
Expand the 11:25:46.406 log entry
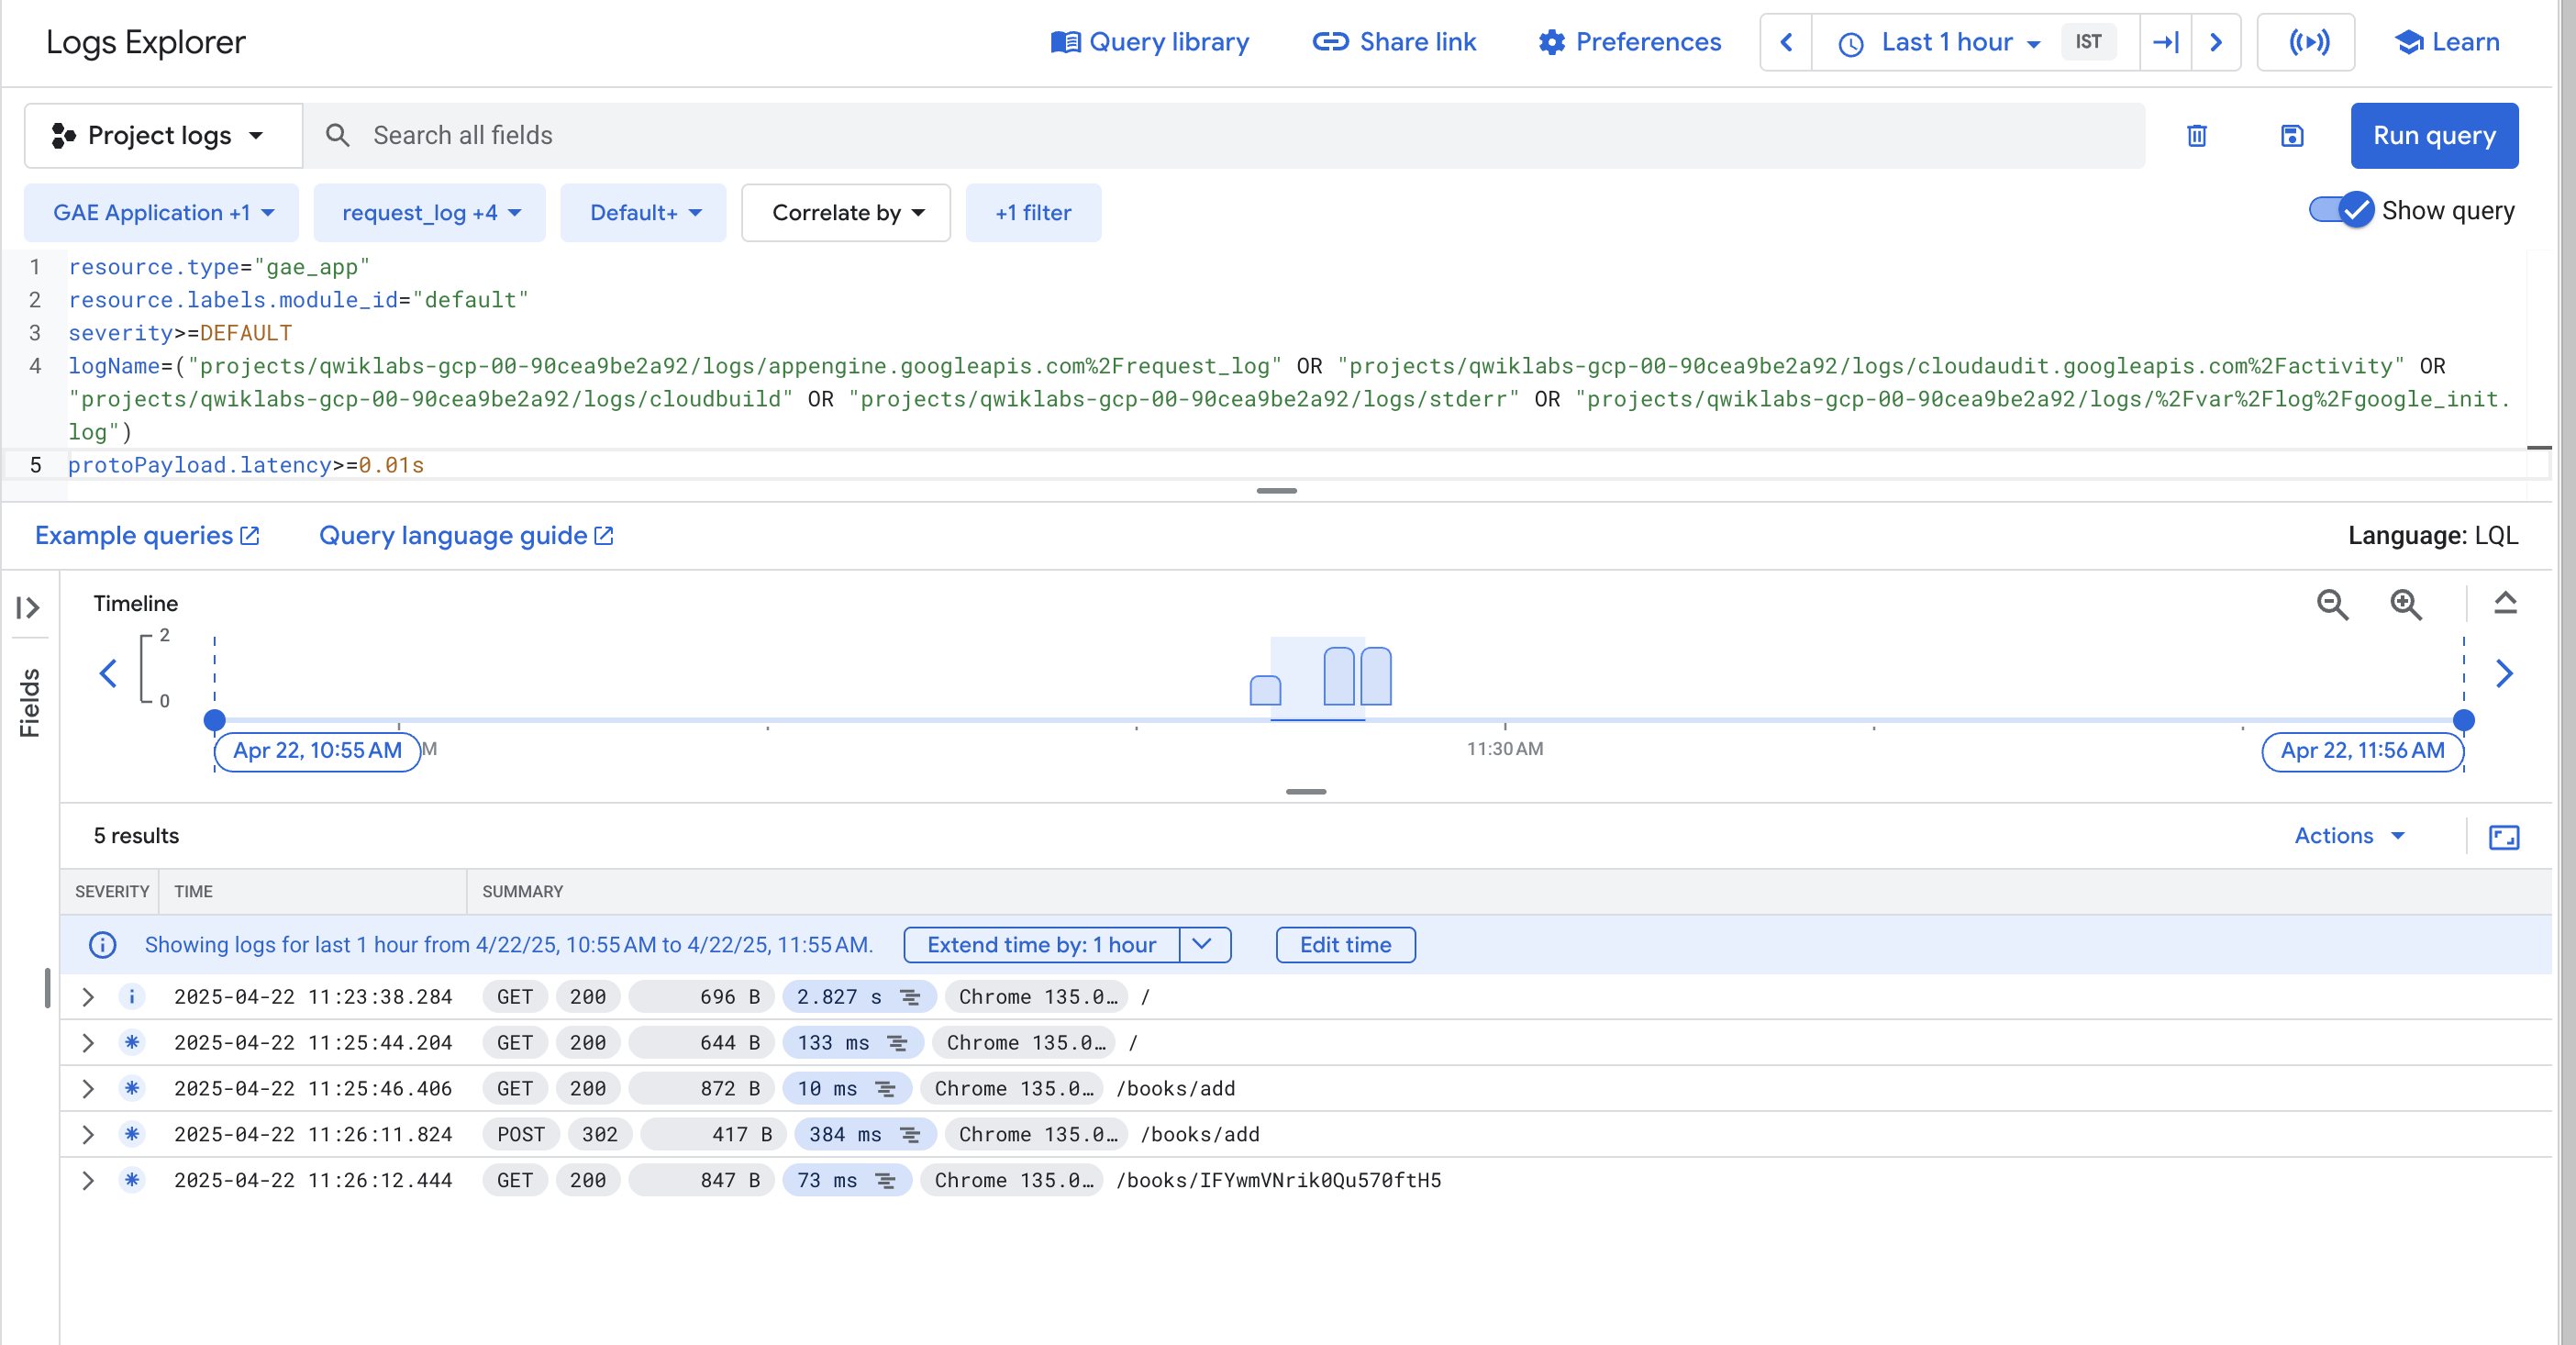88,1089
